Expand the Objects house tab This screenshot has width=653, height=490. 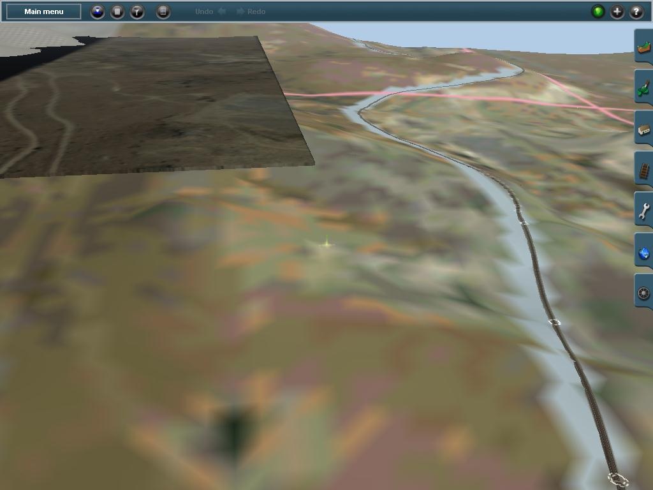[644, 130]
